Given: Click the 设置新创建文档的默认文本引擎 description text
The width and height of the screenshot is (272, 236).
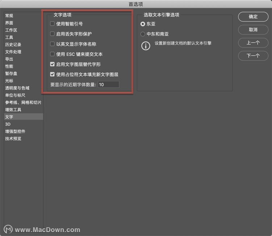Looking at the screenshot, I should (x=183, y=43).
